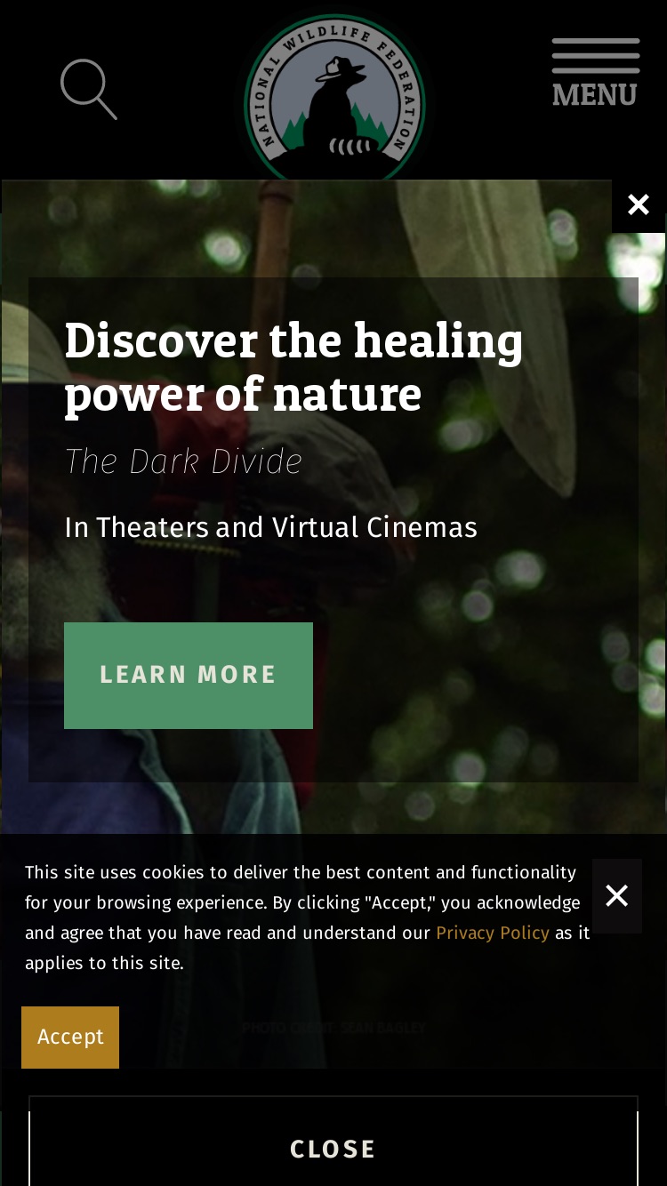This screenshot has height=1186, width=667.
Task: Click the green LEARN MORE button
Action: coord(189,676)
